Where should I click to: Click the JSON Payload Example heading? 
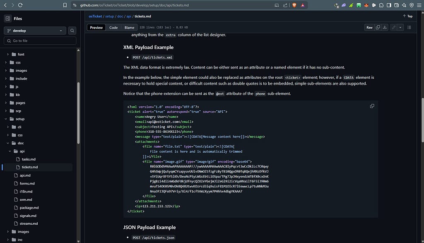[x=149, y=227]
